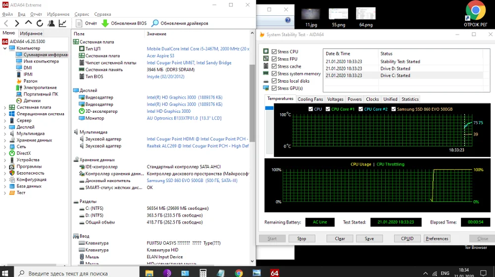
Task: Expand the Мультимедиа tree node
Action: (5, 134)
